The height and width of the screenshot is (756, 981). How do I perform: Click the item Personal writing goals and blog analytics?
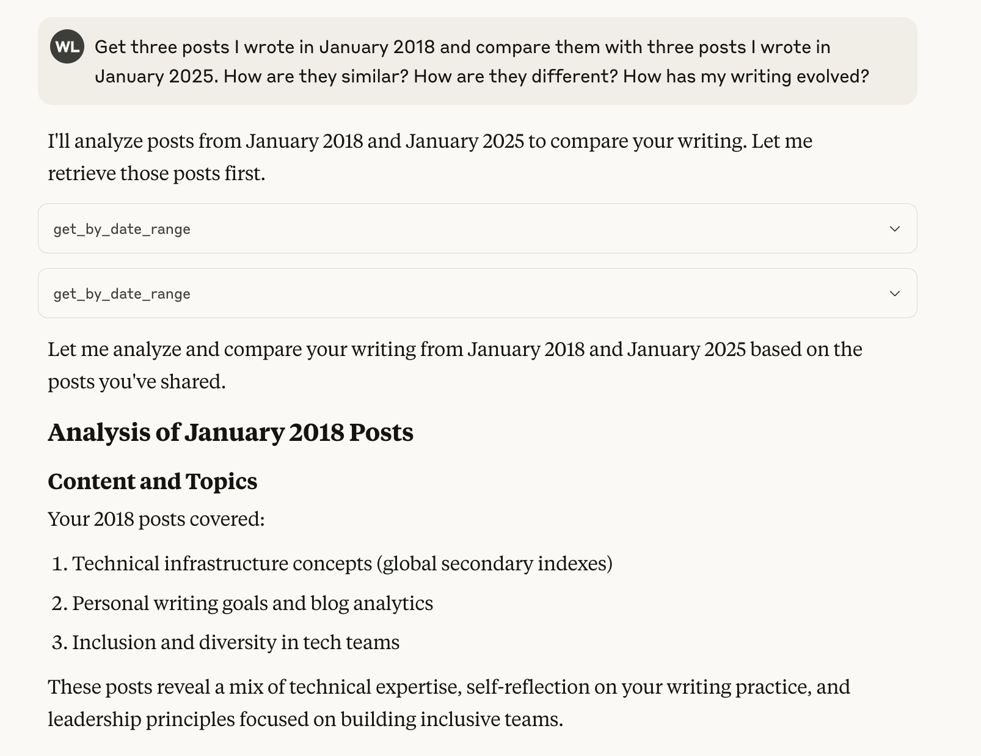point(252,603)
